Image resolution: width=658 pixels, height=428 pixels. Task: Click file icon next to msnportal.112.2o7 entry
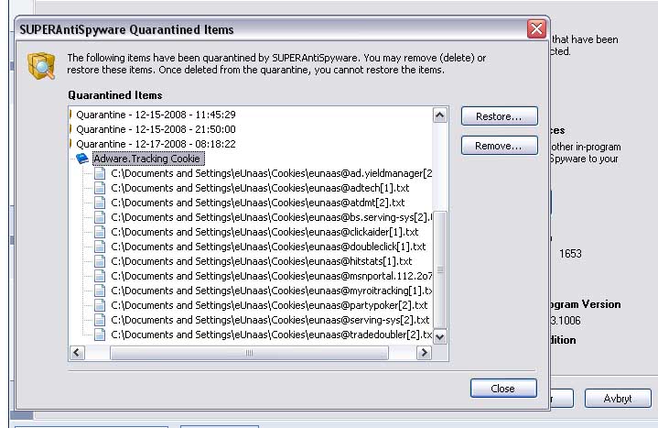click(x=100, y=276)
